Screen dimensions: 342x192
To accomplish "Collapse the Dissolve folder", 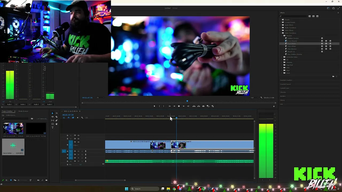I will coord(282,36).
